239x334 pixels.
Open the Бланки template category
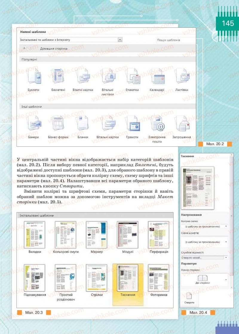click(83, 127)
